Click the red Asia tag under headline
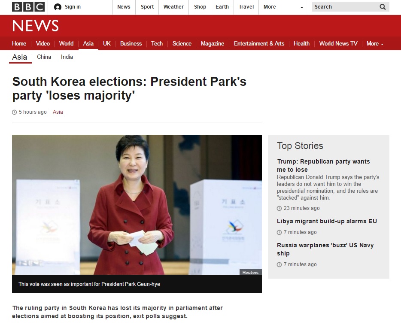The image size is (401, 325). pyautogui.click(x=58, y=112)
